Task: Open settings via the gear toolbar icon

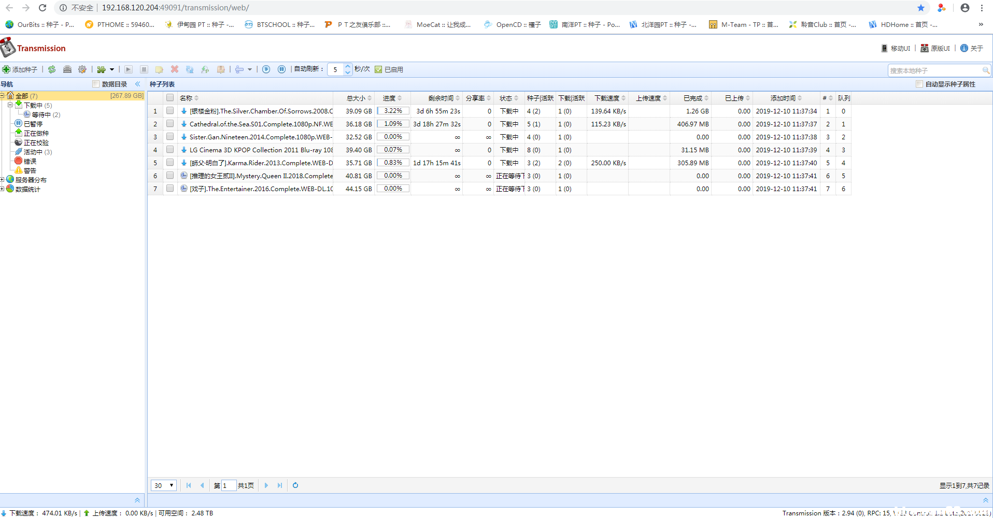Action: pos(82,69)
